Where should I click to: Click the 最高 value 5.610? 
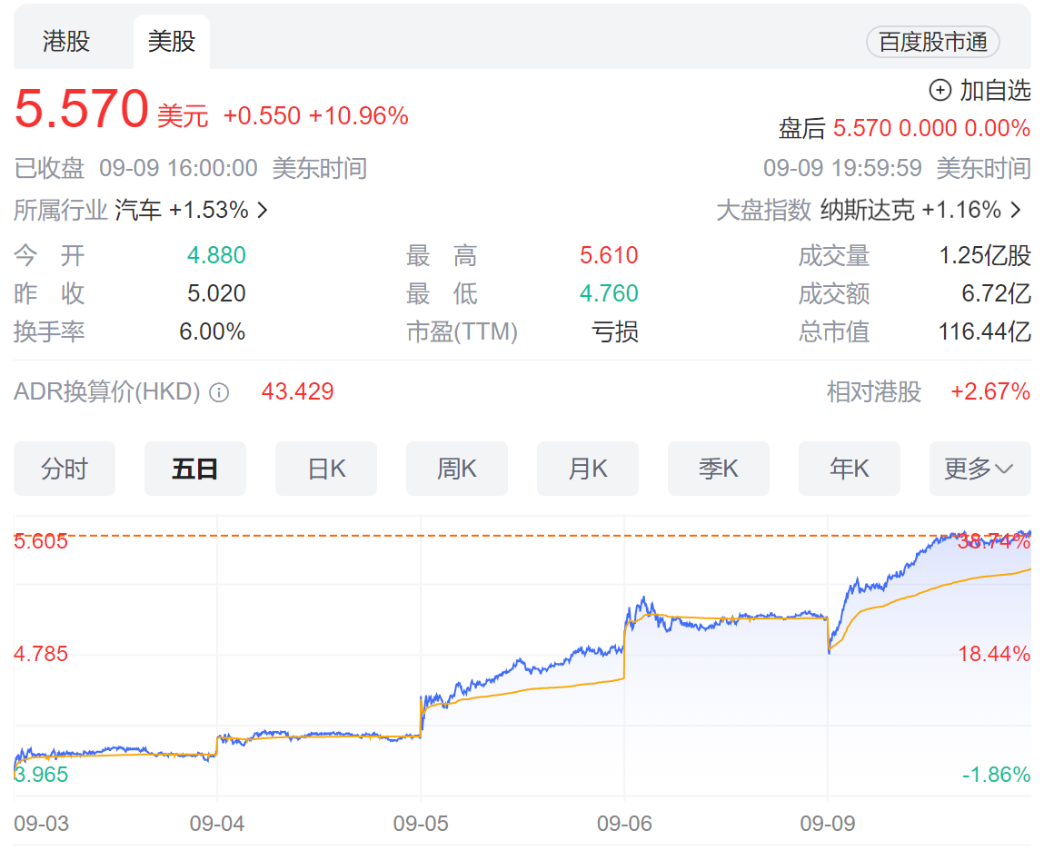click(x=609, y=255)
